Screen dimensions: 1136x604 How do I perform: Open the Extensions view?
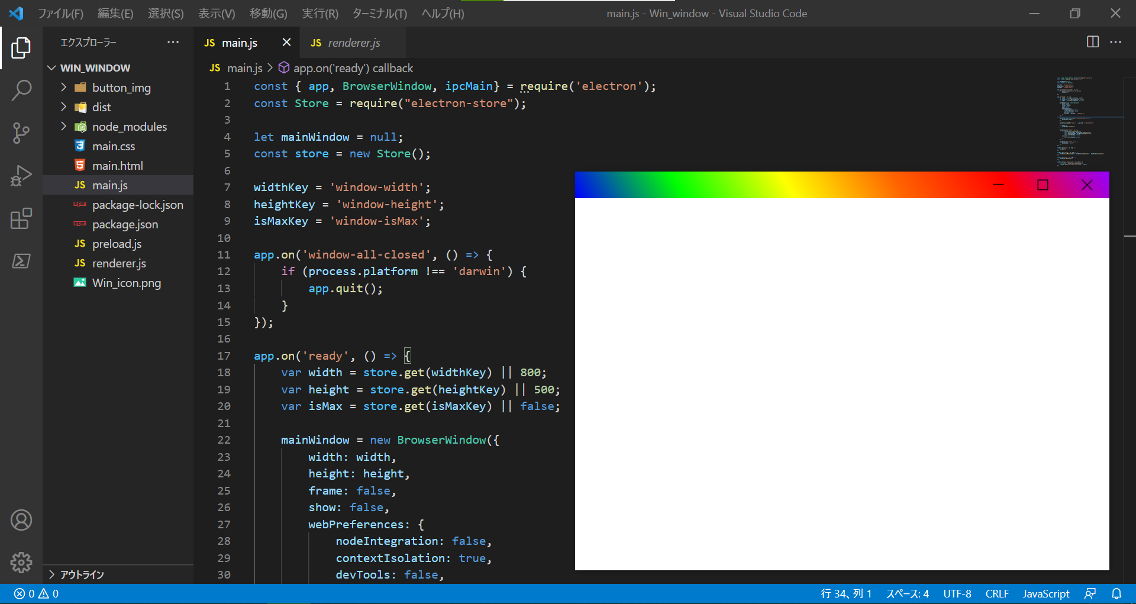click(x=21, y=218)
